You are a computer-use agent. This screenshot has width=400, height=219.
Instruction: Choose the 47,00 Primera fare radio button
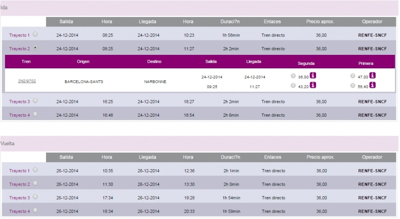coord(353,76)
